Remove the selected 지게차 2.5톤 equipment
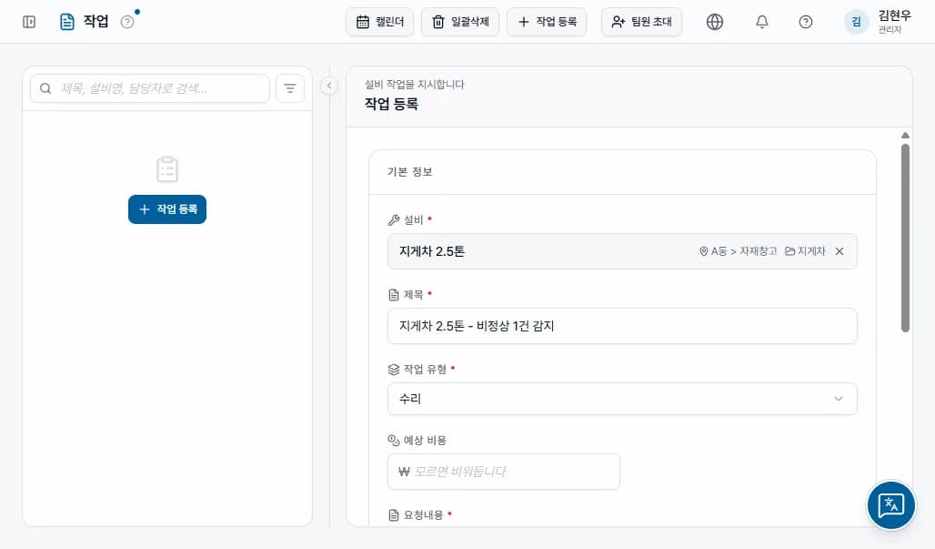The width and height of the screenshot is (935, 549). click(x=839, y=251)
